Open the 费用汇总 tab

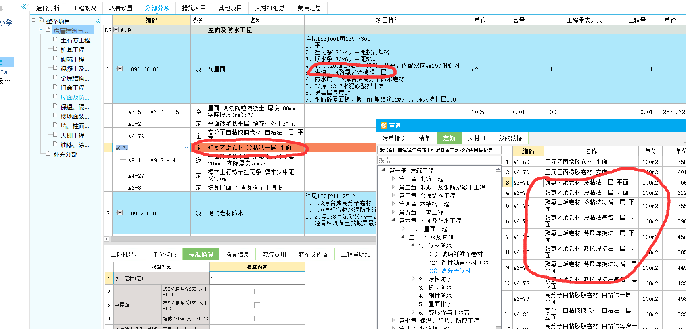click(310, 8)
